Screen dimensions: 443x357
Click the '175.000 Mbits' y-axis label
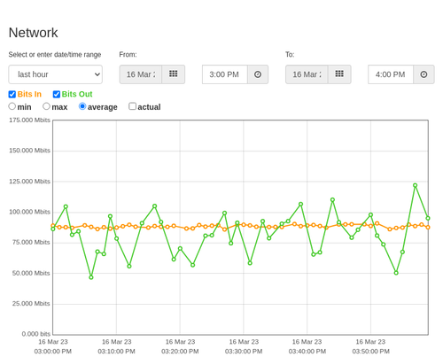[x=29, y=120]
